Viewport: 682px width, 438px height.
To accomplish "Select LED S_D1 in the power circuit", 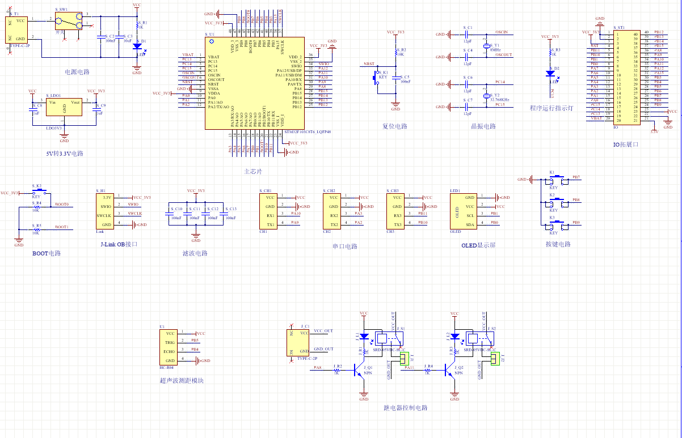I will click(x=137, y=47).
